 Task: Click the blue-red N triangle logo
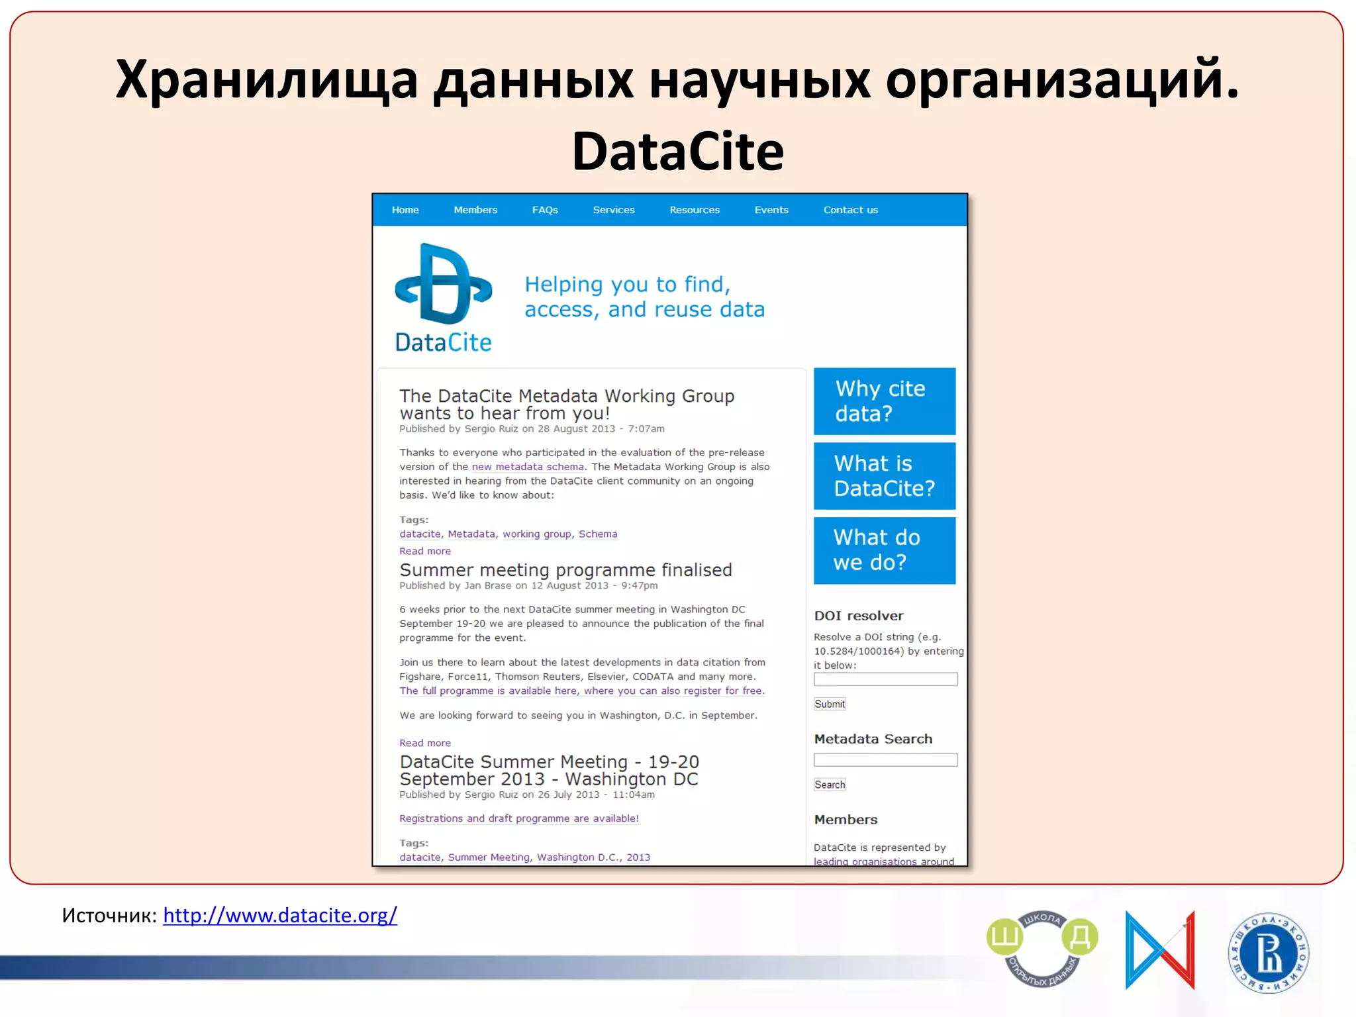[x=1160, y=950]
